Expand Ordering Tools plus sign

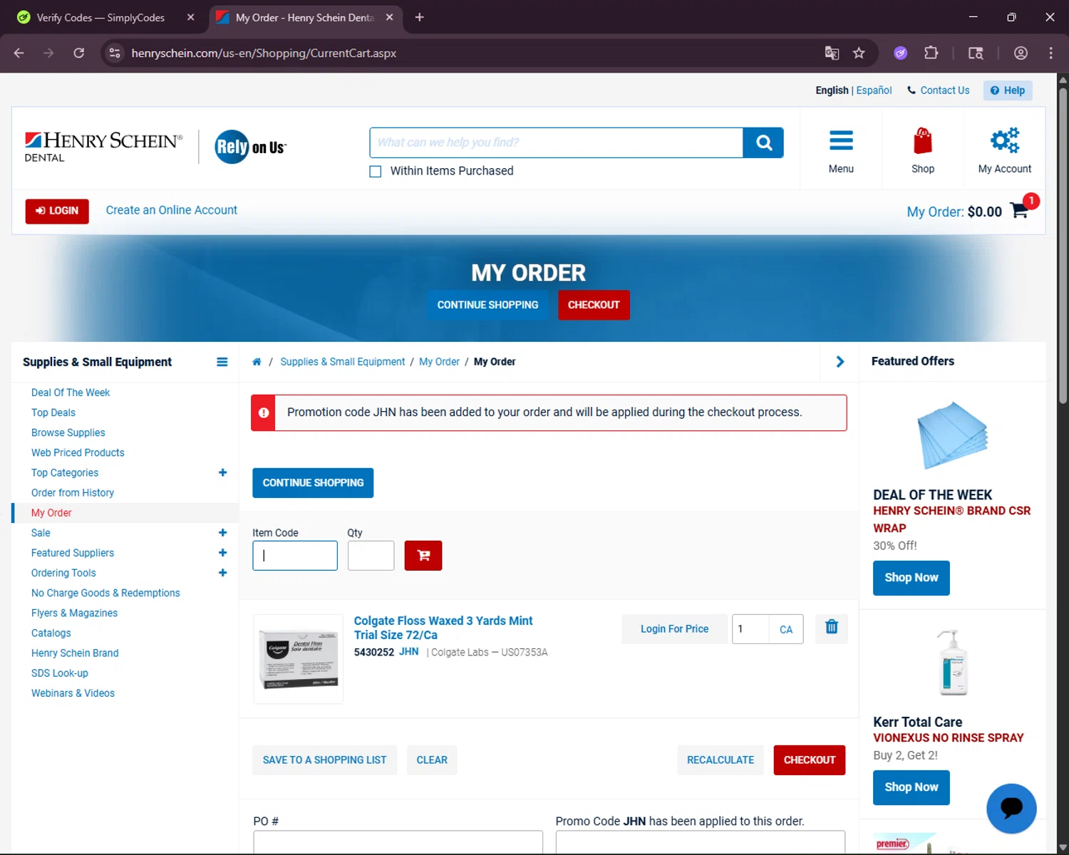[x=222, y=573]
